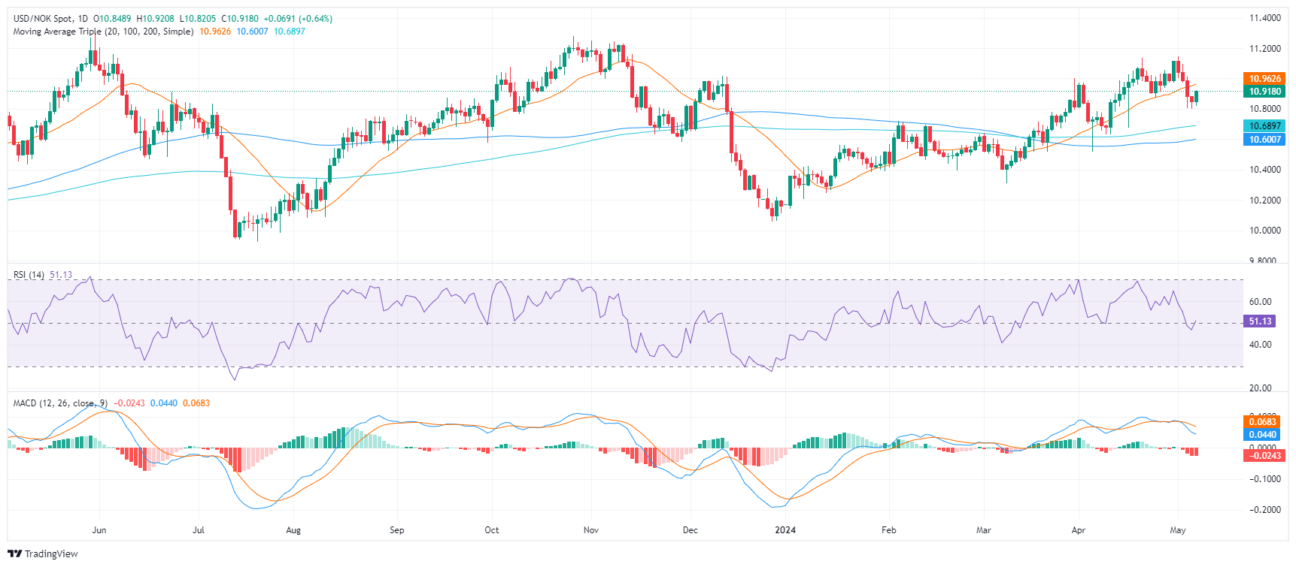Image resolution: width=1296 pixels, height=567 pixels.
Task: Click the orange 0.0683 MACD signal tag
Action: [1264, 421]
